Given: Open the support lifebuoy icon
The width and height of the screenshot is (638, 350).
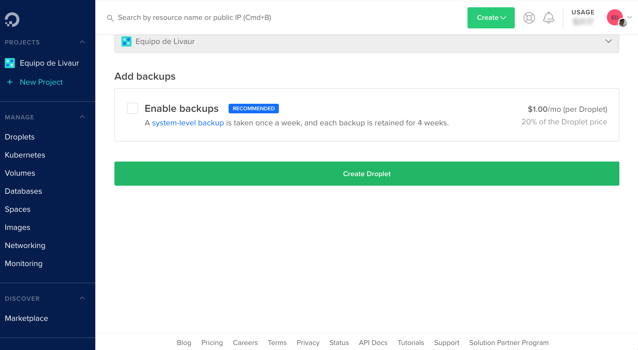Looking at the screenshot, I should tap(529, 18).
